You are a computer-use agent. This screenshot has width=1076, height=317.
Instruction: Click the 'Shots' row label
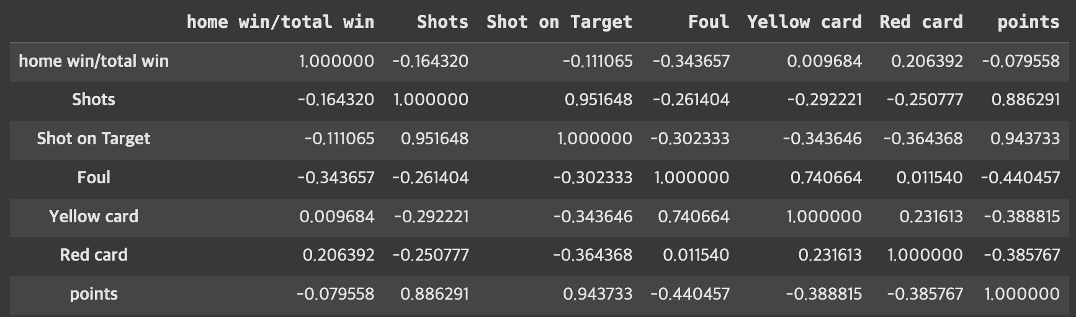(x=94, y=100)
